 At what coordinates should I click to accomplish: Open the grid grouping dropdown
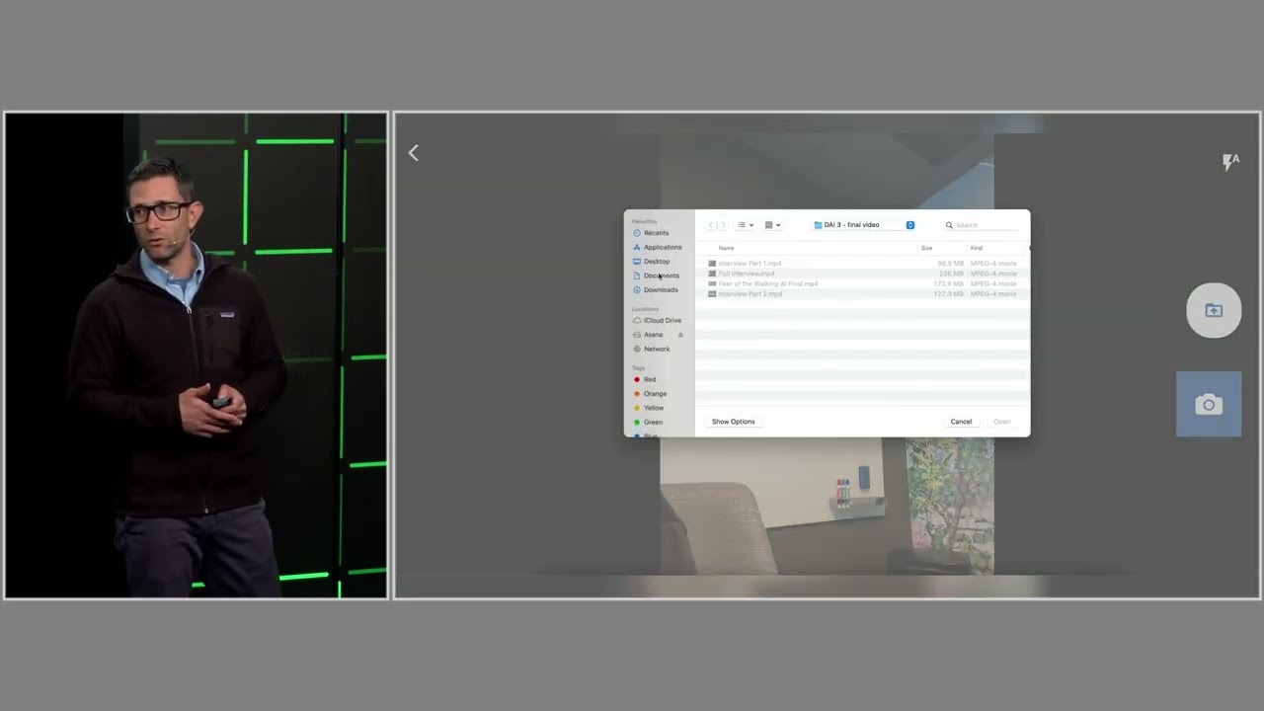click(x=772, y=225)
